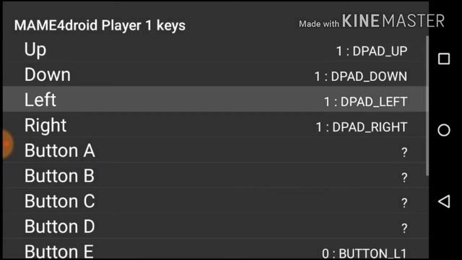Tap the Android recent apps square icon
Image resolution: width=462 pixels, height=260 pixels.
[444, 58]
